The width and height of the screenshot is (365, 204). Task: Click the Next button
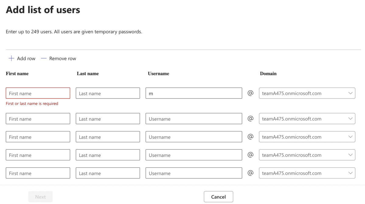click(x=40, y=196)
